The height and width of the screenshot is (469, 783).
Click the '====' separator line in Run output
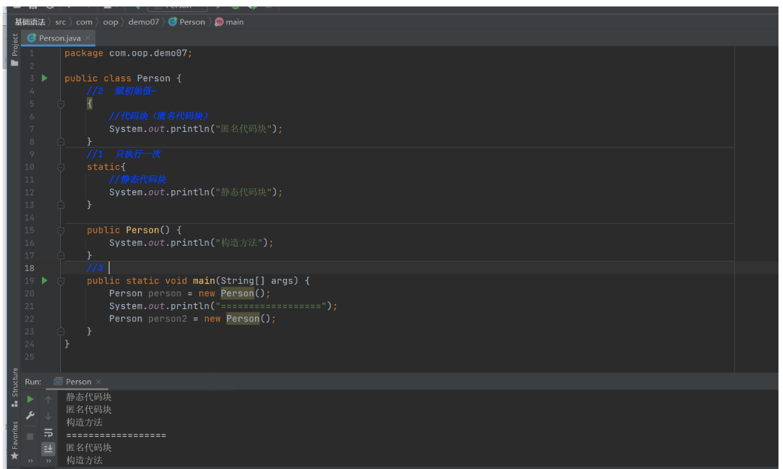pos(116,435)
